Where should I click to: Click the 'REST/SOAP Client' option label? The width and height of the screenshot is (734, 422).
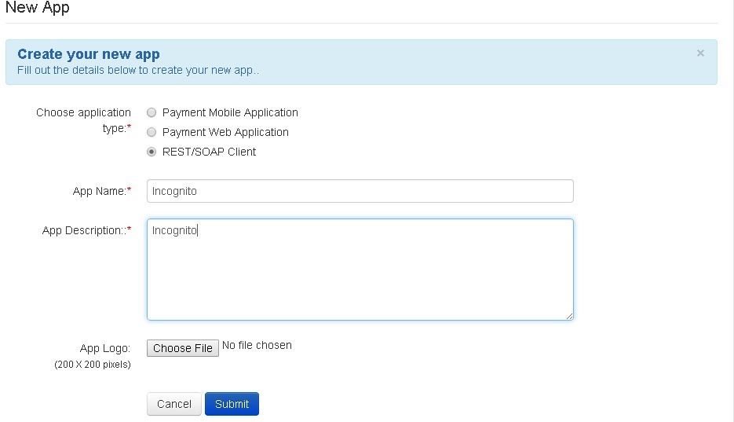coord(209,152)
